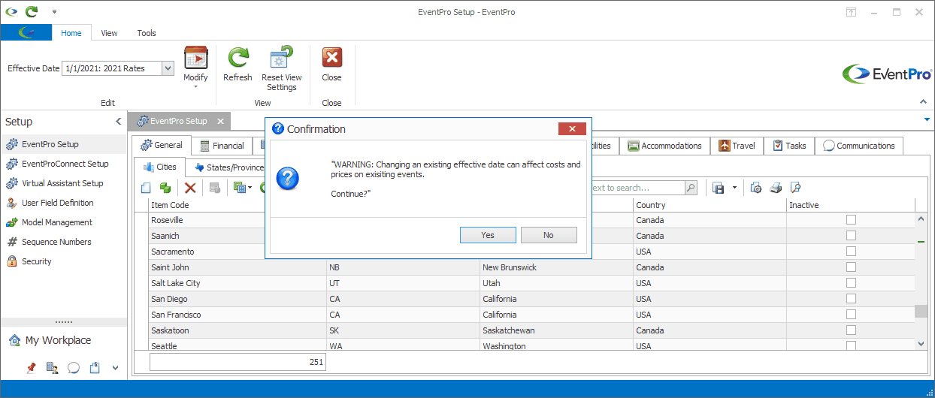The image size is (935, 398).
Task: Open the quick access toolbar customize arrow
Action: coord(54,12)
